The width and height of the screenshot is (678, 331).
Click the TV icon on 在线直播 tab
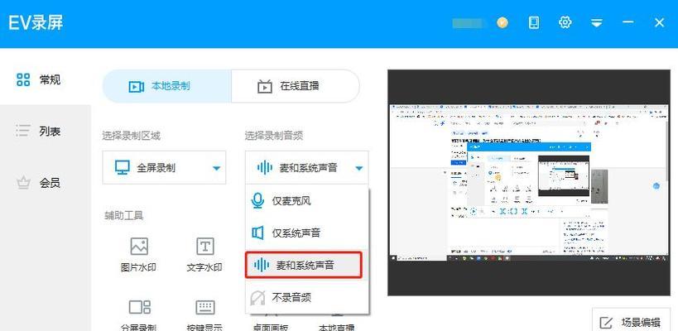click(x=264, y=86)
